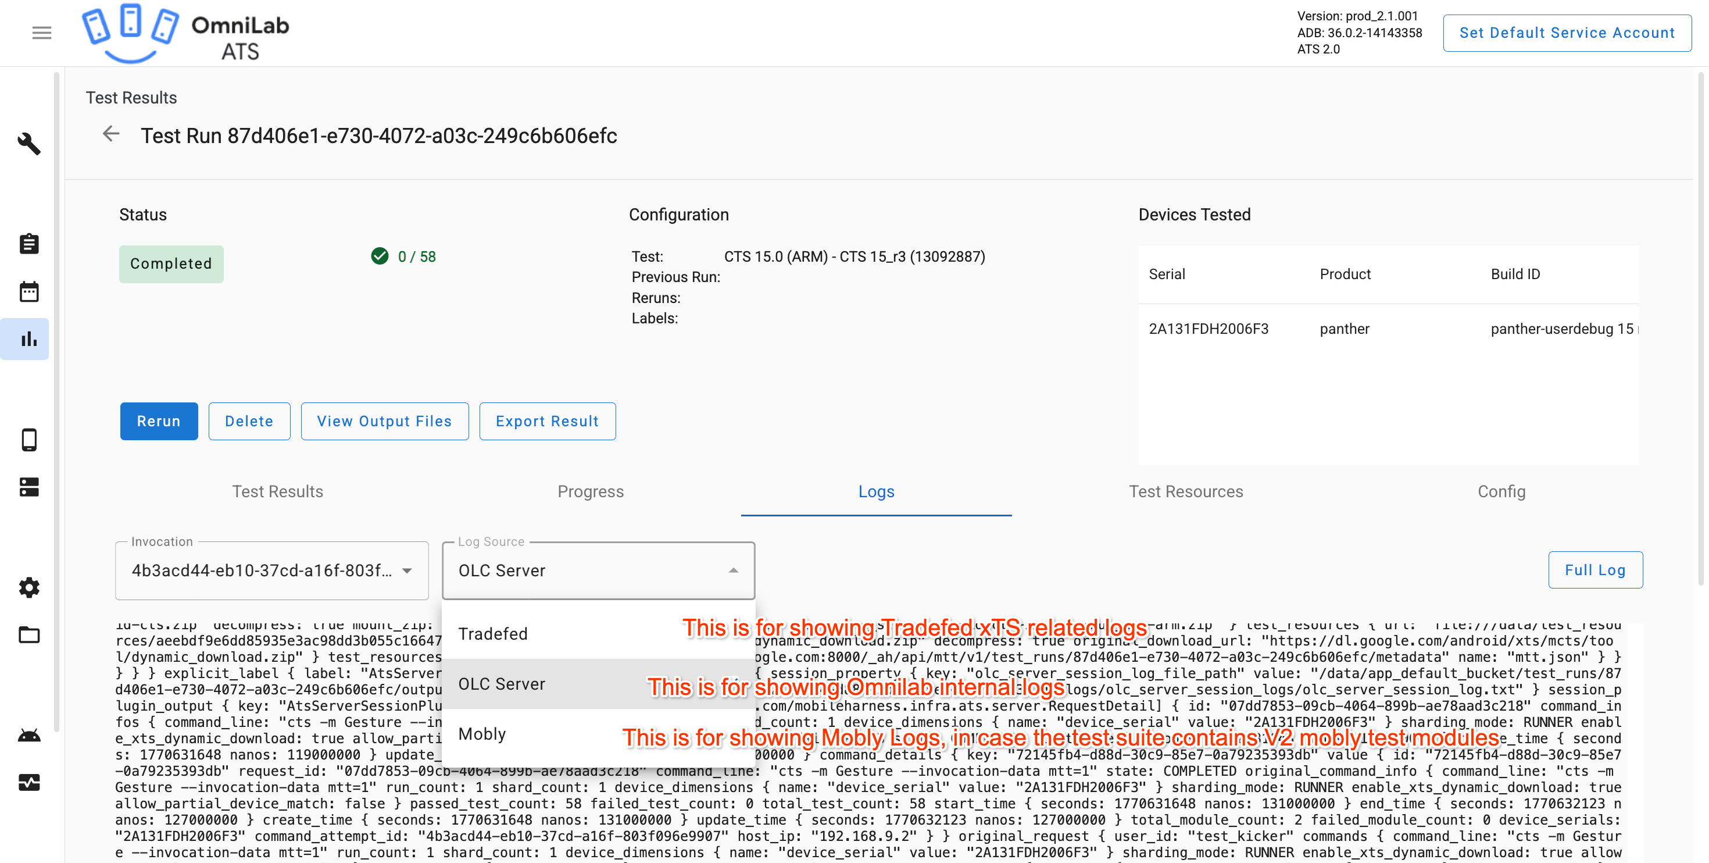Click the green completion checkmark near 0/58
1709x863 pixels.
click(x=379, y=256)
